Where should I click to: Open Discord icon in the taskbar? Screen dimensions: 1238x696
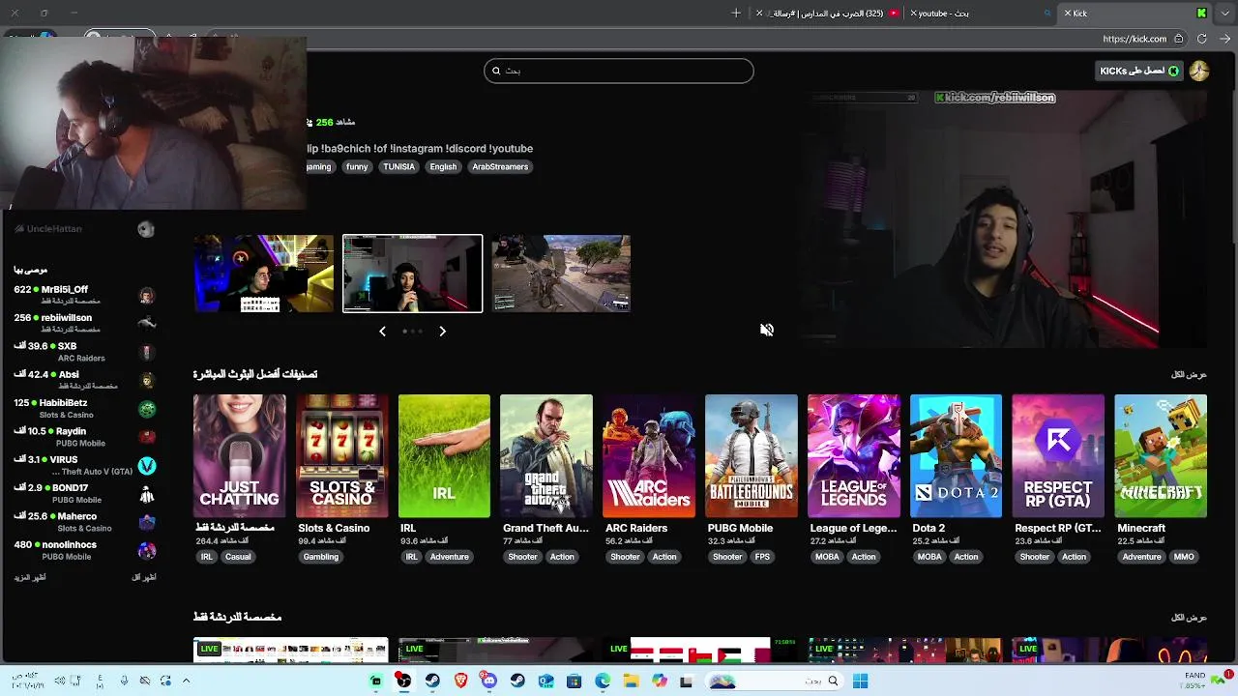pos(489,681)
